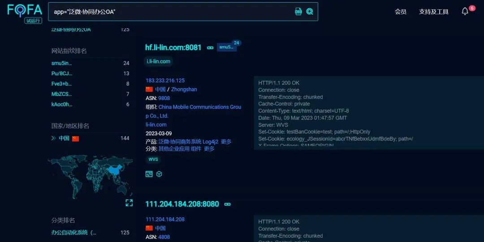Open the cube component icon for hf.li-lin.com
The height and width of the screenshot is (242, 484).
[x=159, y=174]
